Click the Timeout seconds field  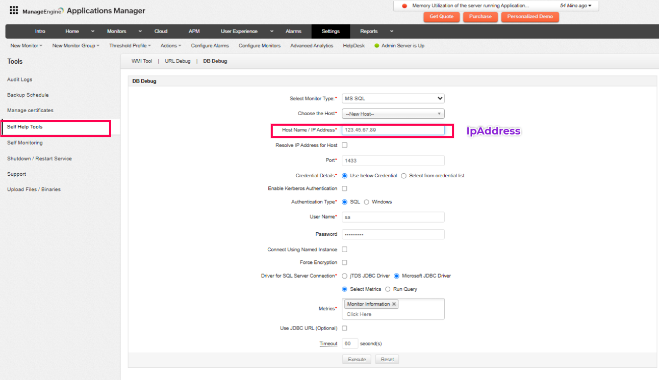350,344
